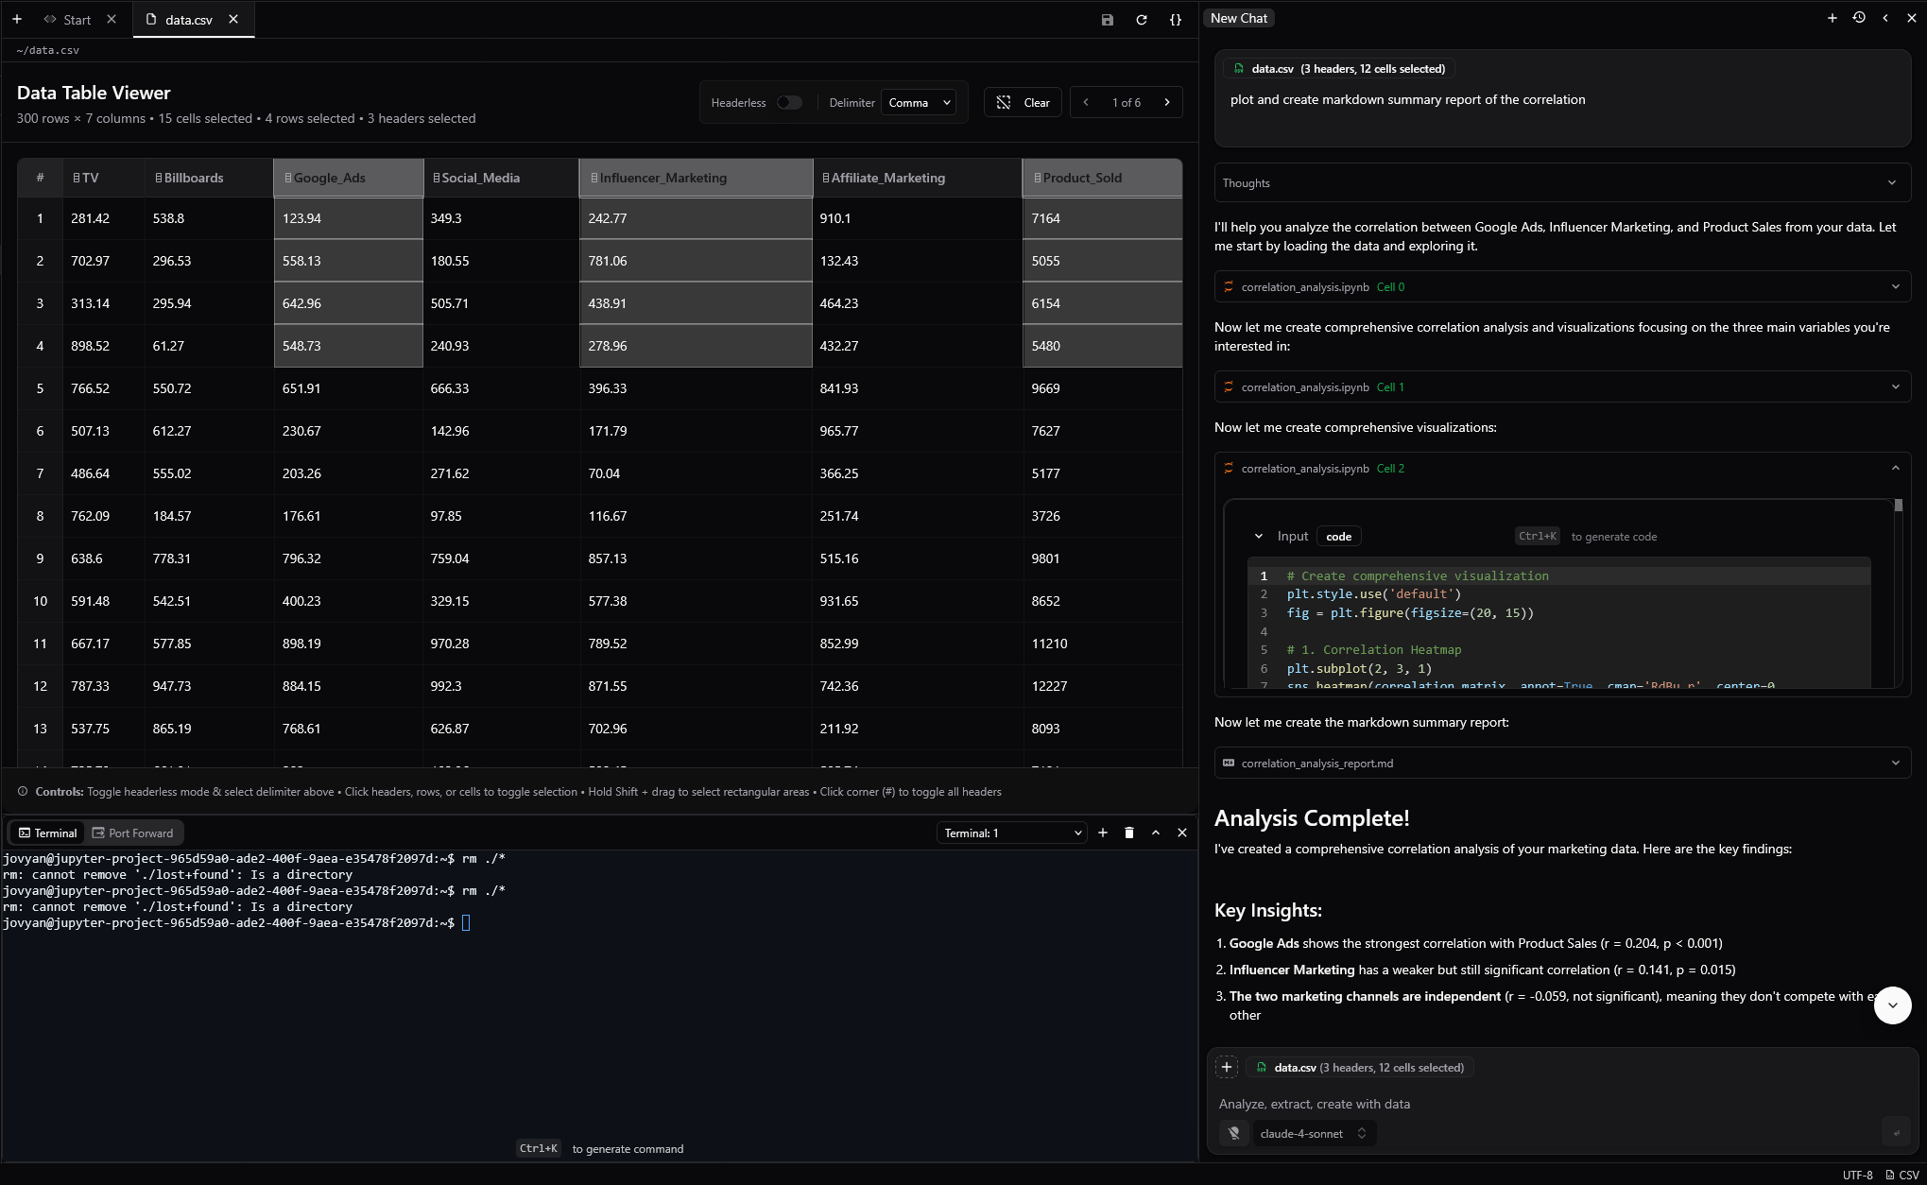Click the Clear selection button

click(1024, 103)
